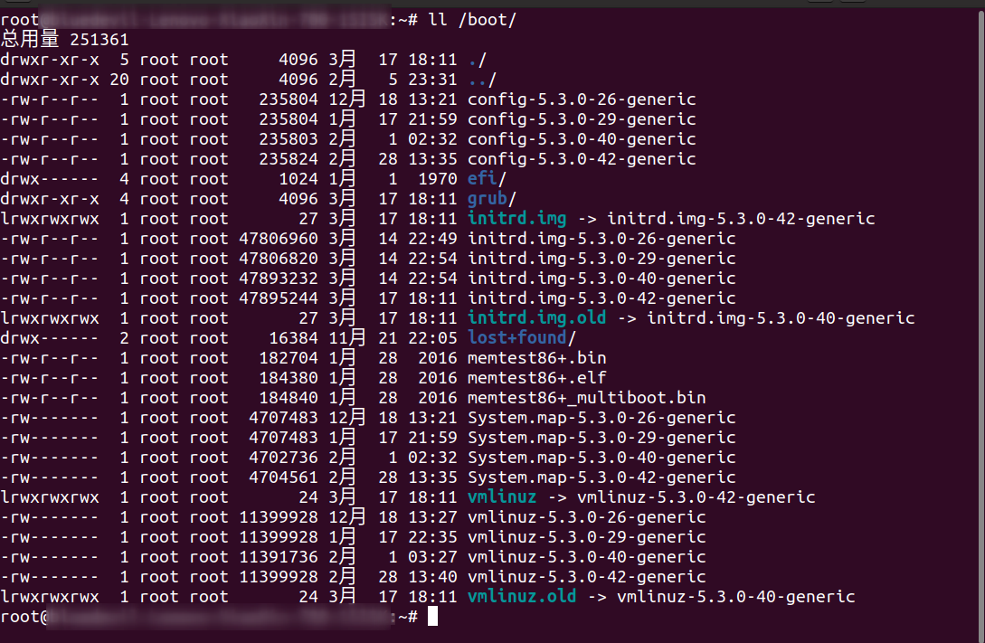Click the size value 182704

(289, 358)
